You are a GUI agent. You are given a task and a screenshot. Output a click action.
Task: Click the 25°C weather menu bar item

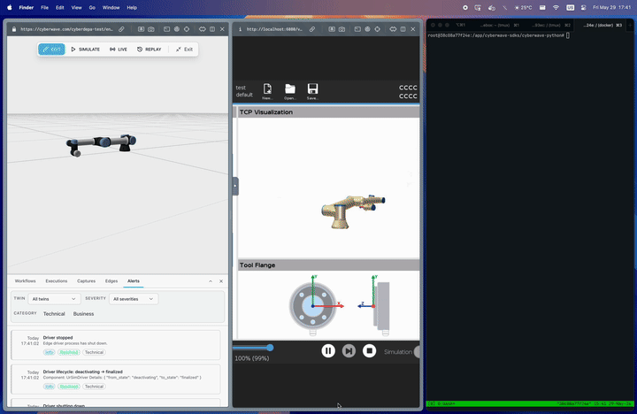(x=523, y=7)
